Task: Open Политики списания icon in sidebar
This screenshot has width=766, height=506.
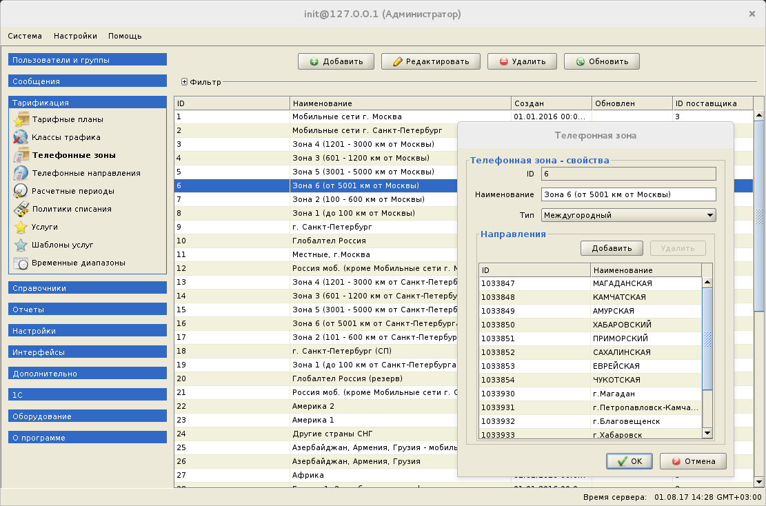Action: point(21,209)
